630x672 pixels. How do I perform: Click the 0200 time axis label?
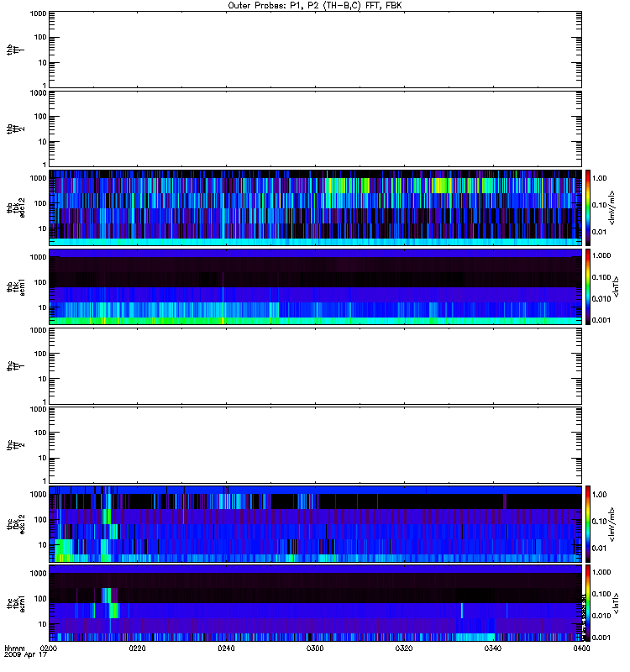click(49, 648)
